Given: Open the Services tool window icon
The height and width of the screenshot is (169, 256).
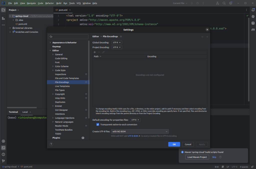Looking at the screenshot, I should (3, 141).
